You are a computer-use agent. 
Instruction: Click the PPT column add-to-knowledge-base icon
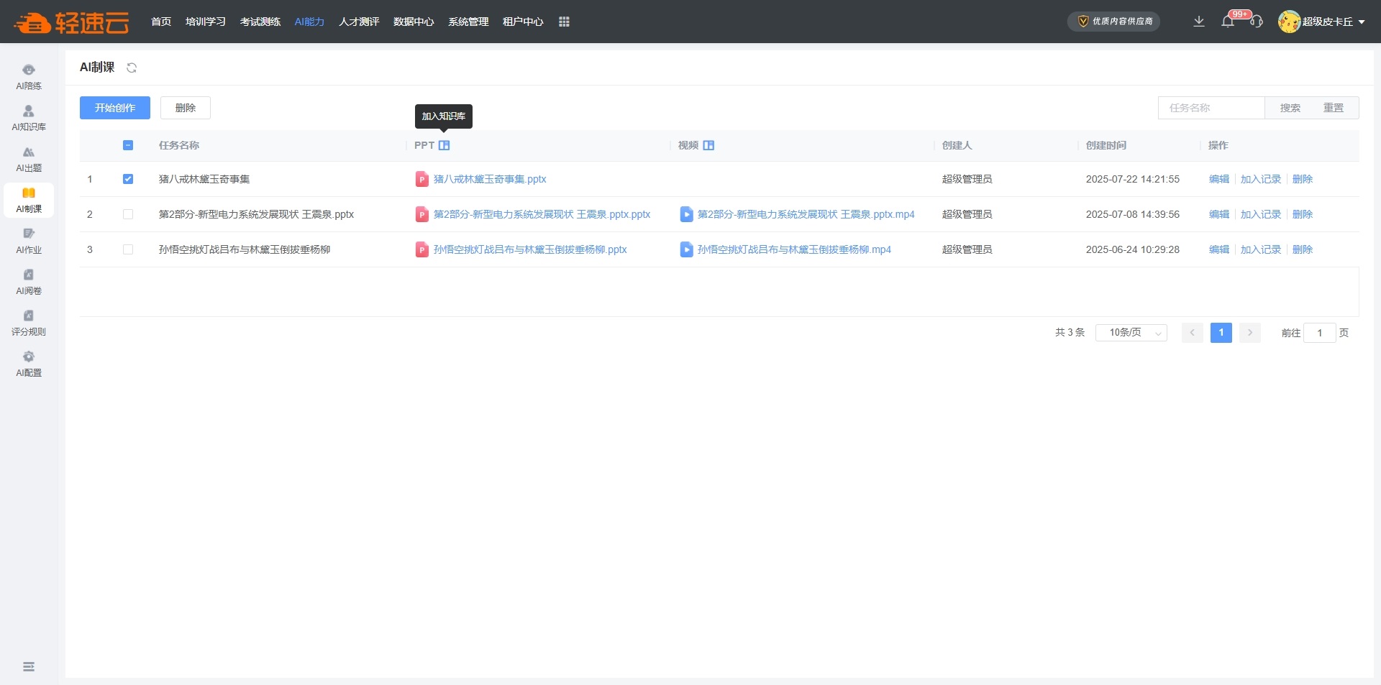point(445,145)
